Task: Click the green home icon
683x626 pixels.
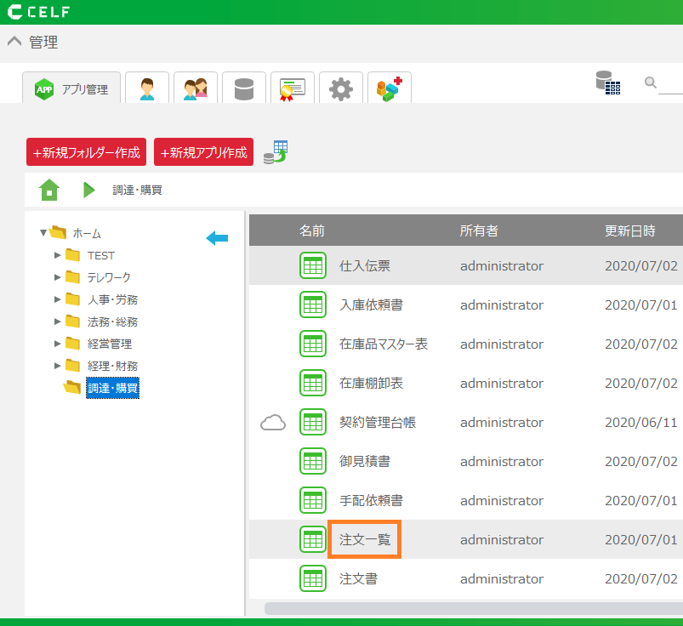Action: (x=49, y=190)
